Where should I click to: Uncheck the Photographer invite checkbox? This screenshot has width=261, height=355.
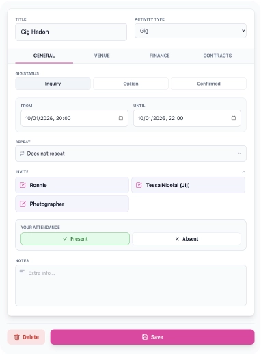(23, 204)
